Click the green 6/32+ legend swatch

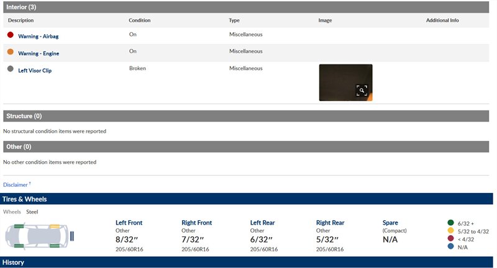(x=450, y=223)
